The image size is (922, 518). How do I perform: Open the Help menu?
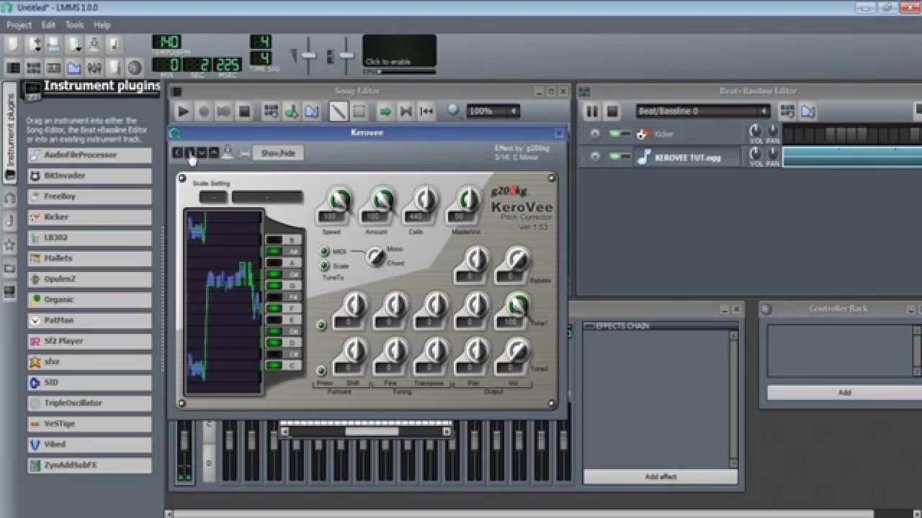102,24
